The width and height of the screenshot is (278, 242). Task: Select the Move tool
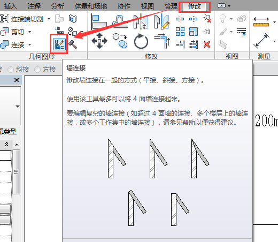point(99,41)
